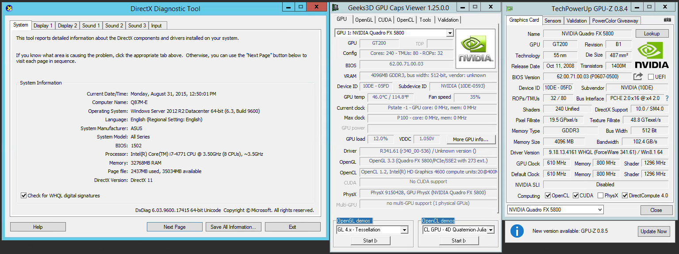679x254 pixels.
Task: Open the CUDA tab in GPU Caps Viewer
Action: [385, 20]
